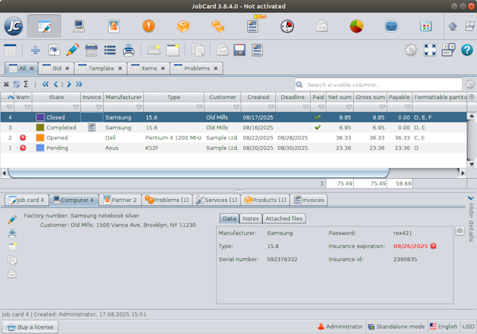The width and height of the screenshot is (477, 334).
Task: Click the sigma sum icon
Action: 26,84
